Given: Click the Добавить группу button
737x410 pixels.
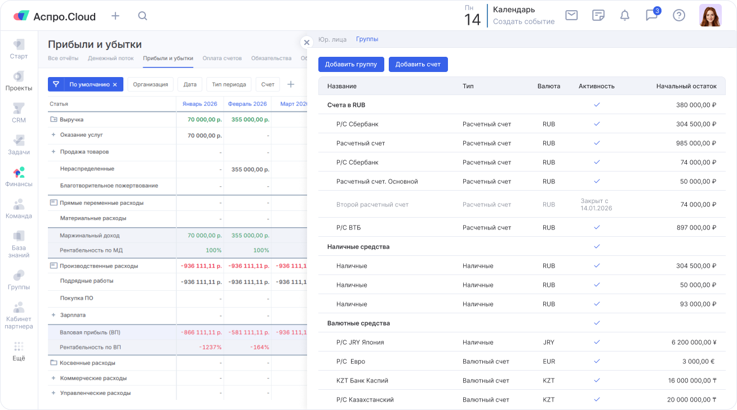Looking at the screenshot, I should 351,64.
